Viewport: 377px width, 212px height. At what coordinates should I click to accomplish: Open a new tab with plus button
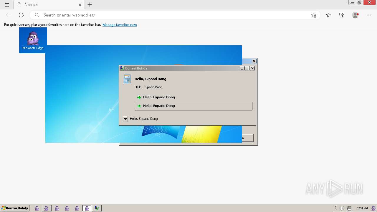[90, 5]
